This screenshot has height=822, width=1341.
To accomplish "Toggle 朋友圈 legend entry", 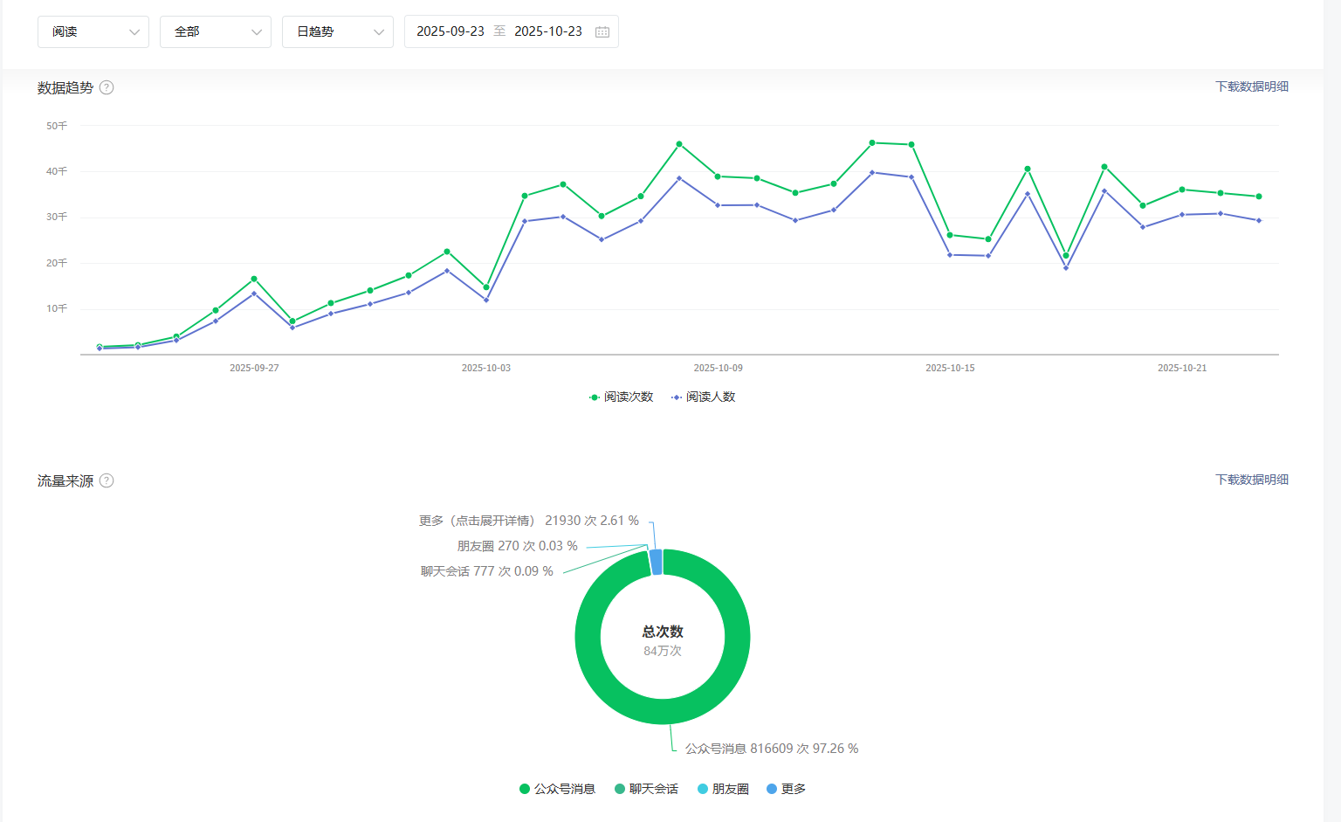I will coord(723,789).
